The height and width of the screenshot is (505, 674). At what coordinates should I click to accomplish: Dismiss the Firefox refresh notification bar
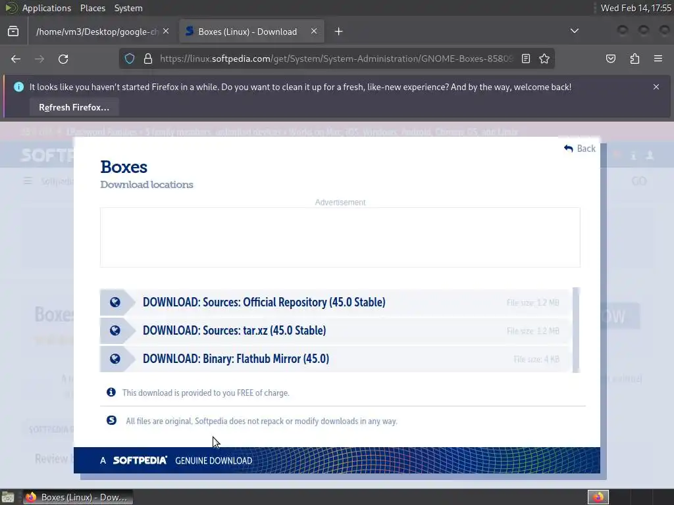click(x=656, y=87)
